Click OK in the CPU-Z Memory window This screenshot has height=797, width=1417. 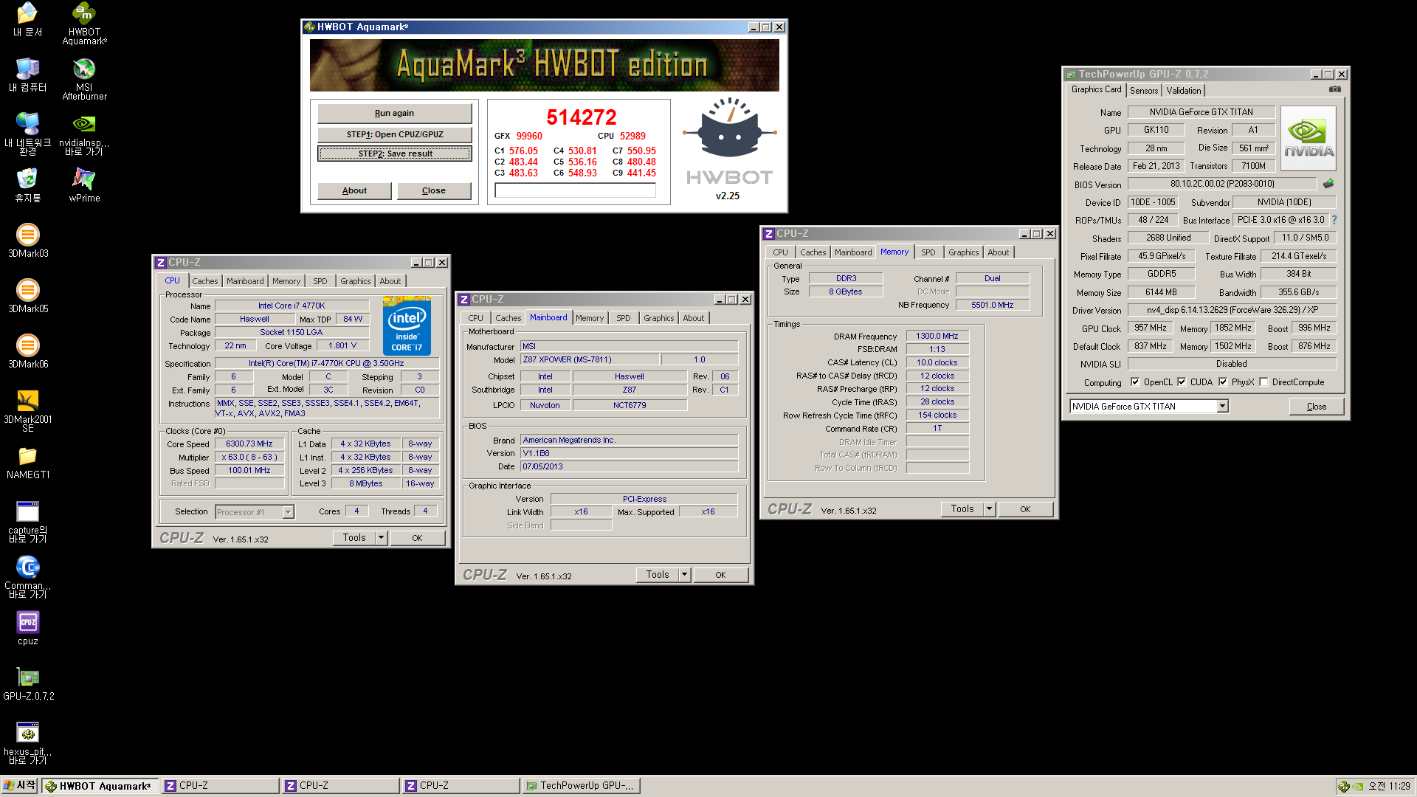pyautogui.click(x=1025, y=508)
